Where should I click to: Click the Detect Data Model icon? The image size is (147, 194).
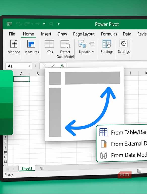pos(65,44)
